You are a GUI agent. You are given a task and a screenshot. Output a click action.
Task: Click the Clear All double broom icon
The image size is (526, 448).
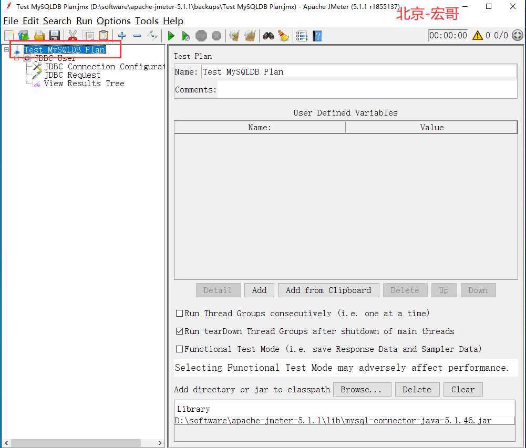tap(250, 36)
